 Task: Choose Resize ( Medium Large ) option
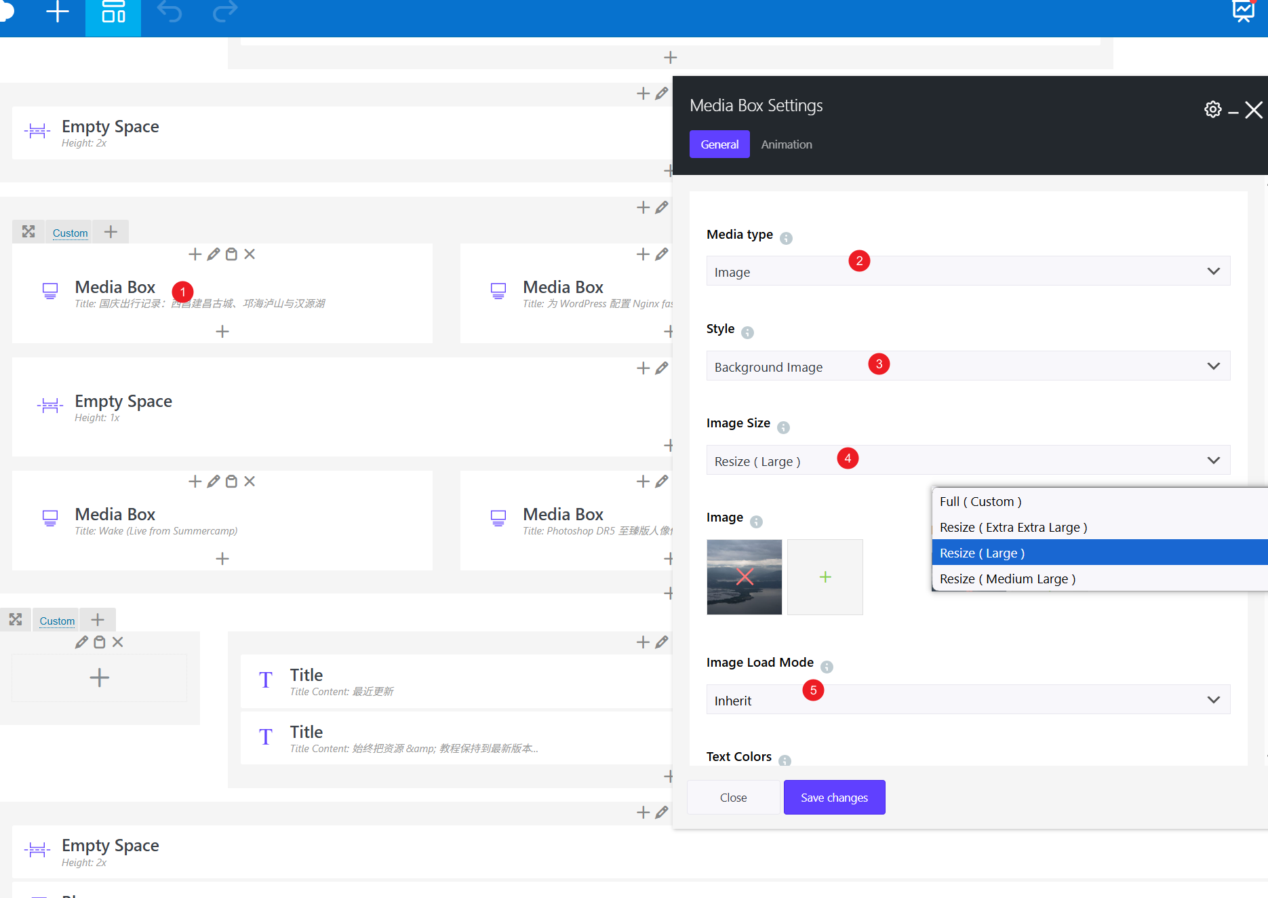[1007, 579]
